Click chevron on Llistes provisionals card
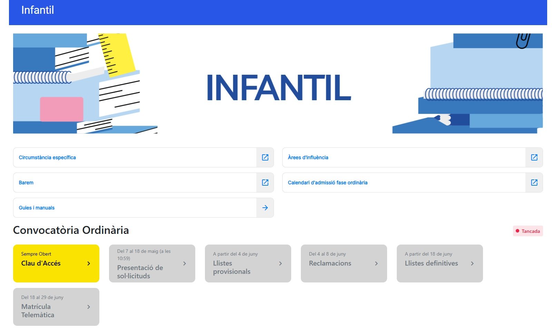The image size is (552, 331). point(280,263)
